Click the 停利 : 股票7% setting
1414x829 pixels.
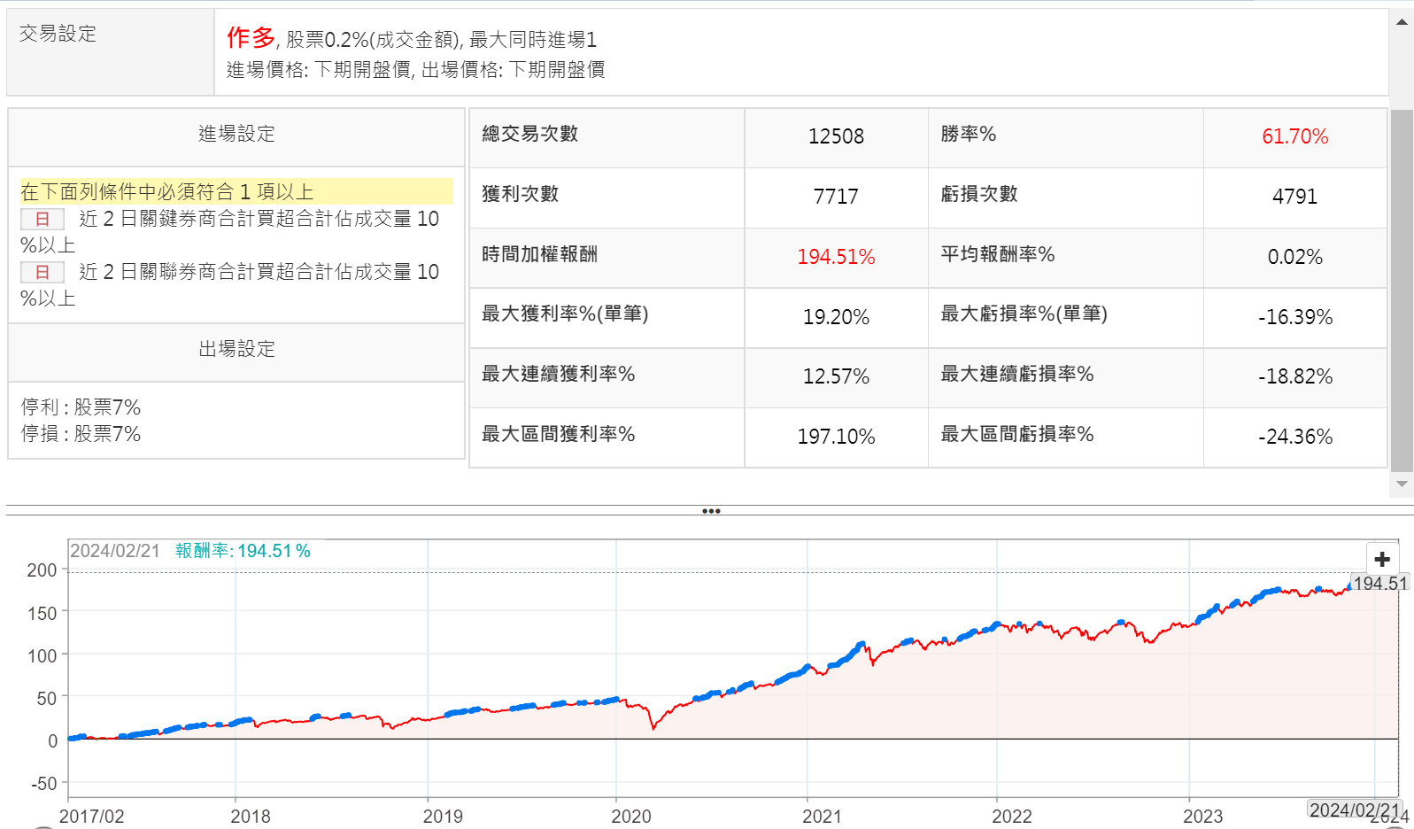point(81,407)
